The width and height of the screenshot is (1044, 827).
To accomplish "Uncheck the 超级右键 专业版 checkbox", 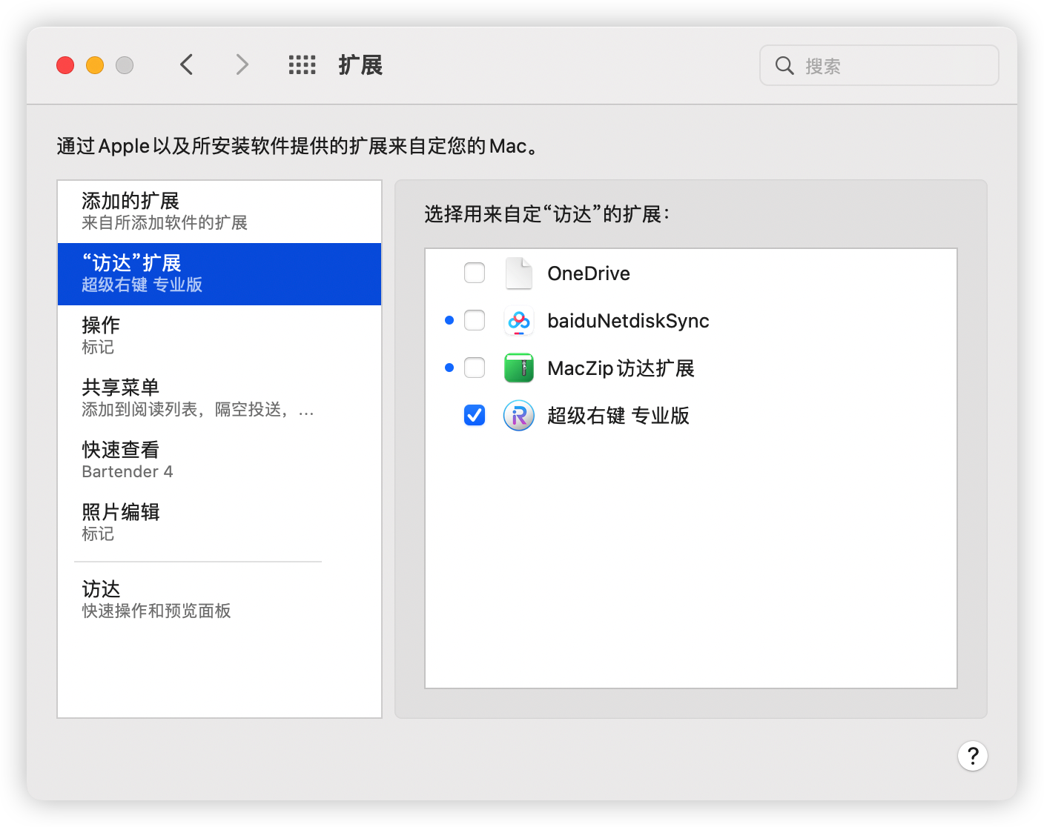I will click(x=475, y=416).
